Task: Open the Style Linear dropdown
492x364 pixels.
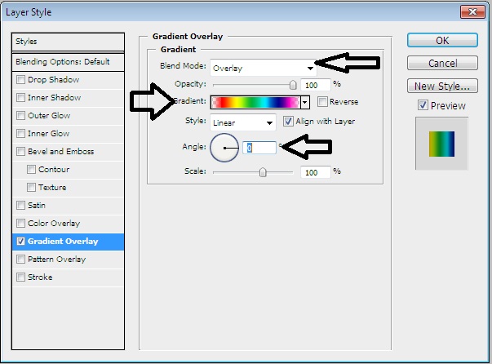Action: (243, 122)
